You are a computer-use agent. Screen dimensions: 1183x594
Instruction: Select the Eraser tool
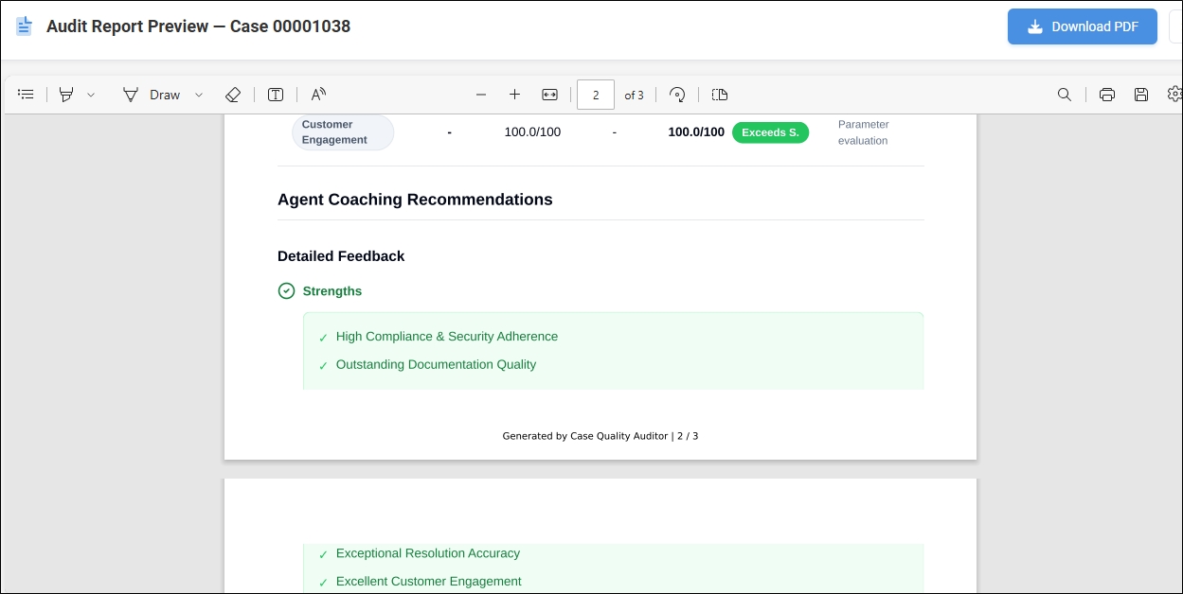coord(233,95)
